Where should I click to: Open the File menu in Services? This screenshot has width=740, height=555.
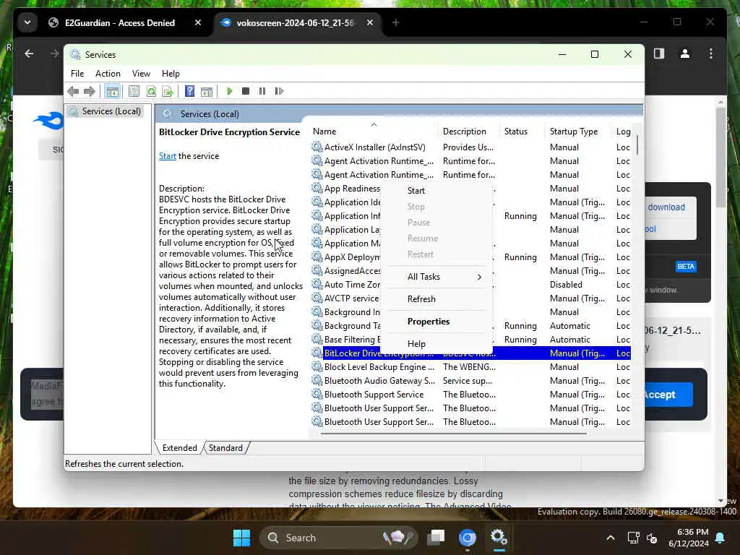tap(77, 74)
